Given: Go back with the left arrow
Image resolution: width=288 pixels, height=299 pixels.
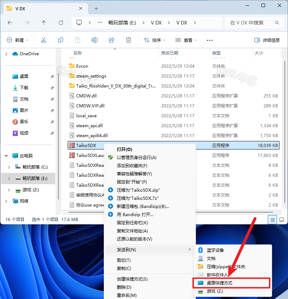Looking at the screenshot, I should click(x=10, y=23).
